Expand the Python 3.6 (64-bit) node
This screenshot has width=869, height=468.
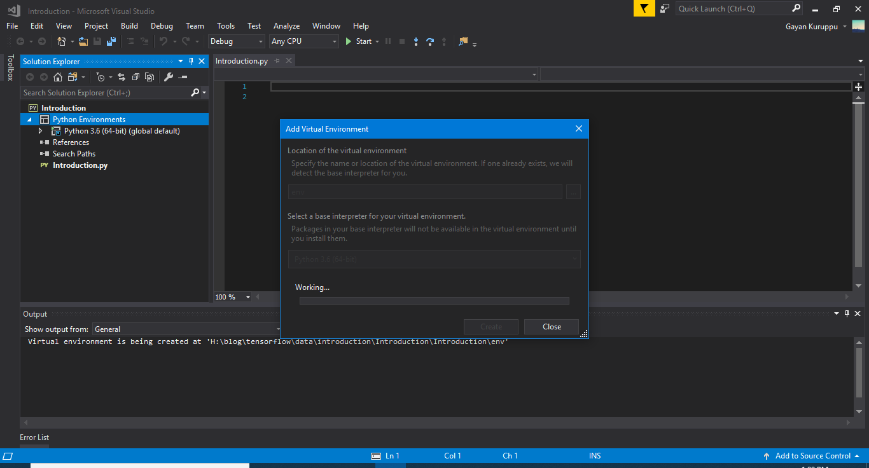(40, 130)
